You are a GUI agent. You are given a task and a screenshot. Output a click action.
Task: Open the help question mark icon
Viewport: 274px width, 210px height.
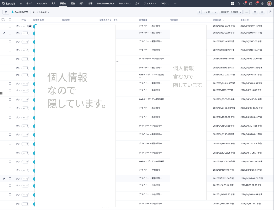(x=270, y=12)
